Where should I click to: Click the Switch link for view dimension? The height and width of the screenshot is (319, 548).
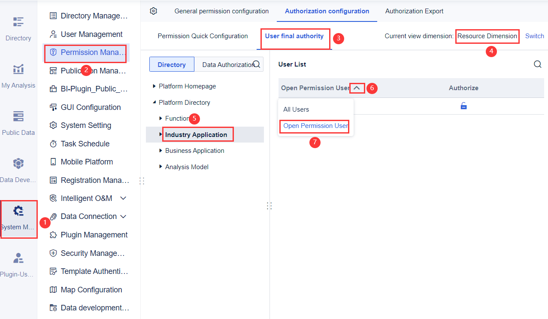pos(534,36)
